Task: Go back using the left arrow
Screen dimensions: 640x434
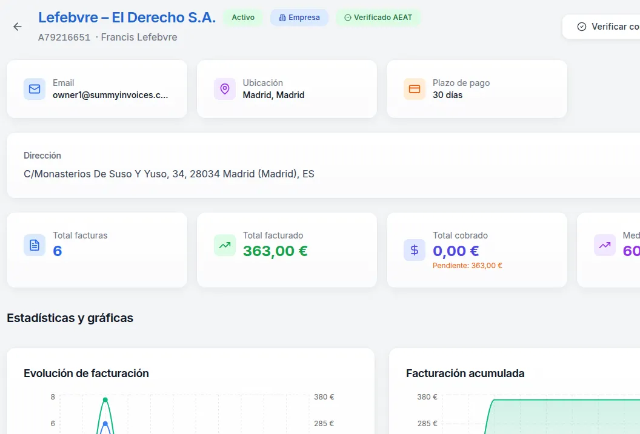Action: coord(17,27)
